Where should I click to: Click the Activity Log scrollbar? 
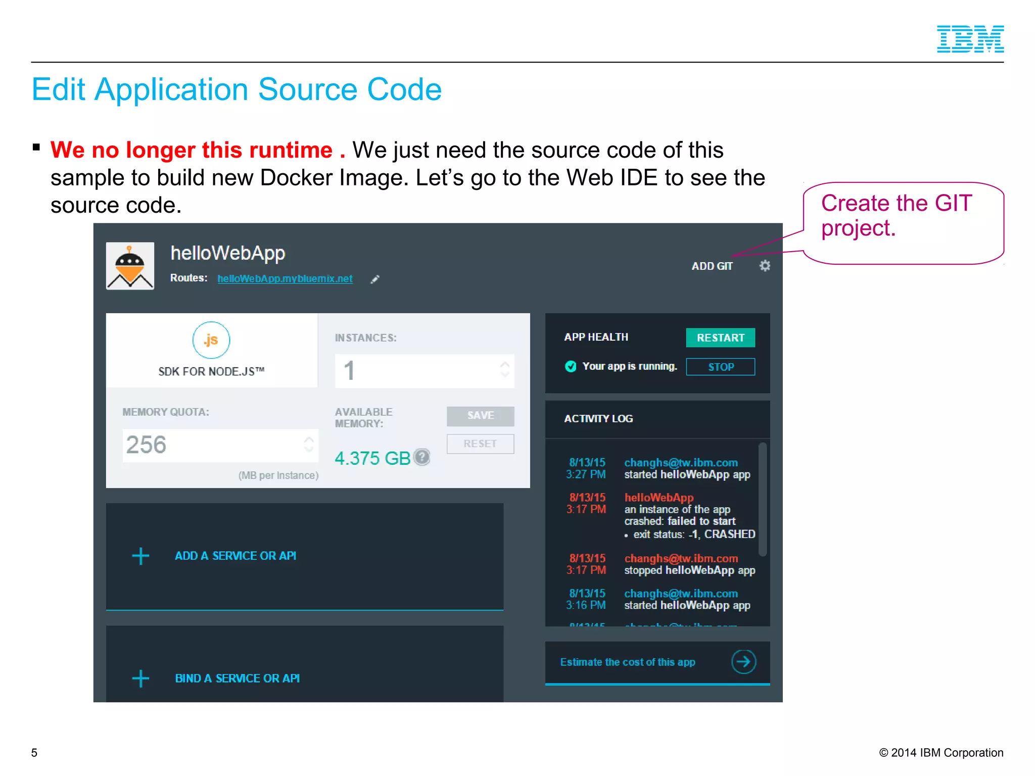763,499
